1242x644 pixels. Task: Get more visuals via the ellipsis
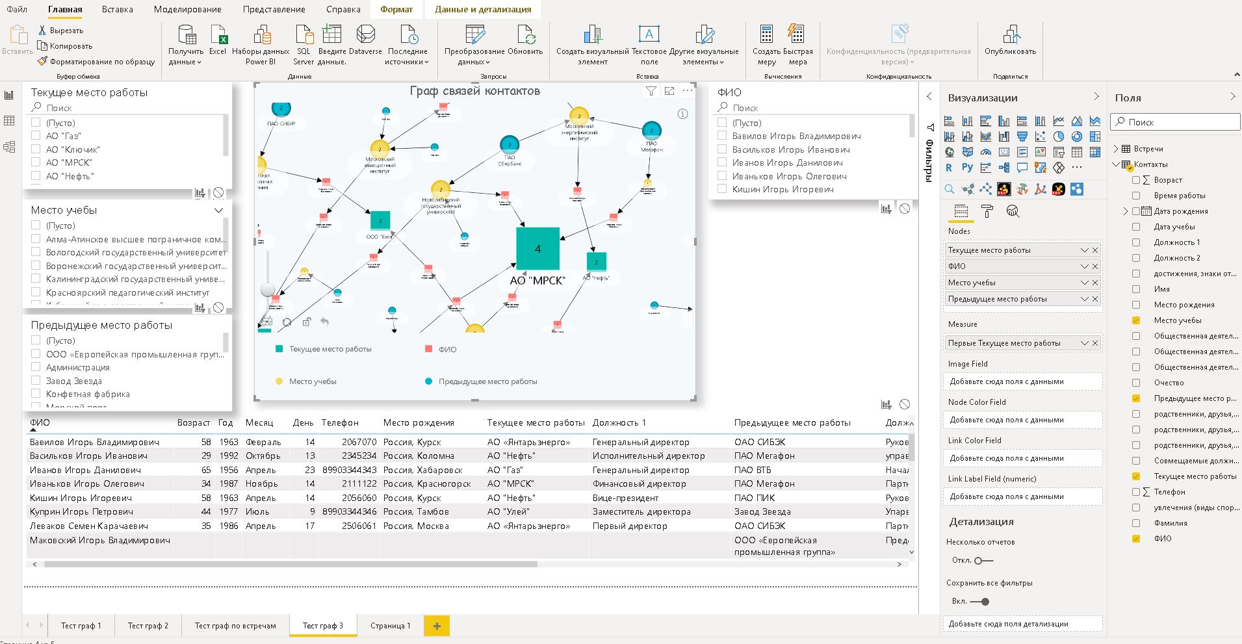click(1077, 167)
